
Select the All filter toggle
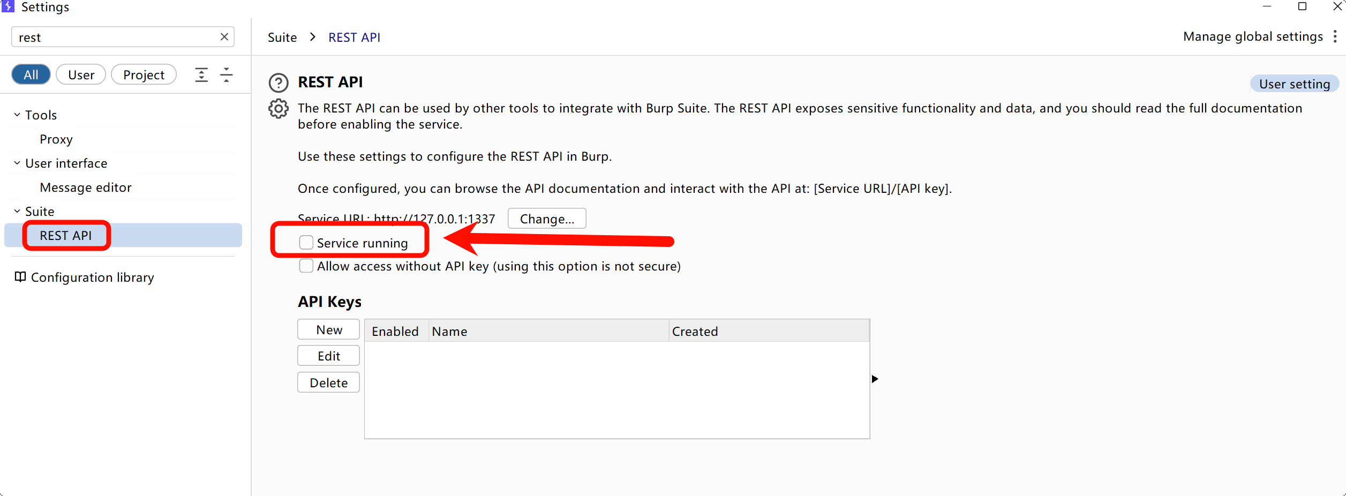point(31,75)
